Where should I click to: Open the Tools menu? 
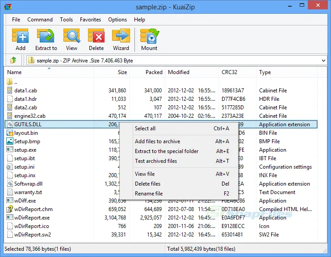click(x=66, y=19)
